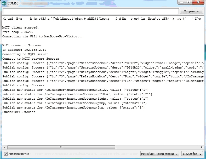Click the COM10 window title text
The image size is (206, 159).
[13, 3]
